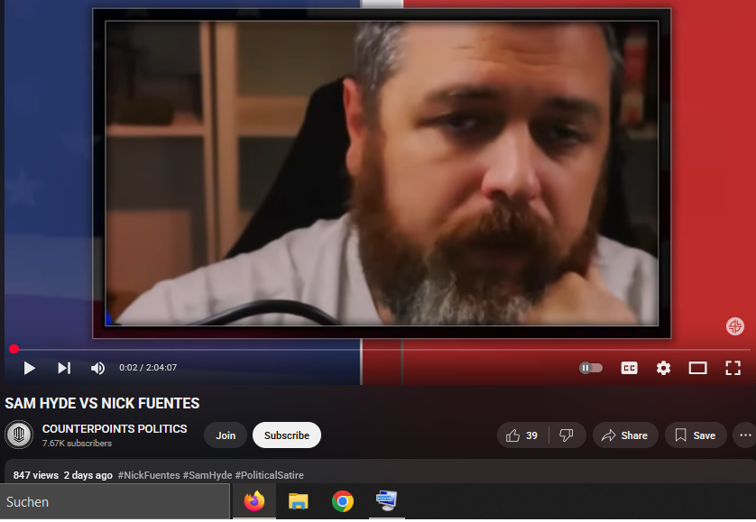Join the channel membership

(x=226, y=435)
